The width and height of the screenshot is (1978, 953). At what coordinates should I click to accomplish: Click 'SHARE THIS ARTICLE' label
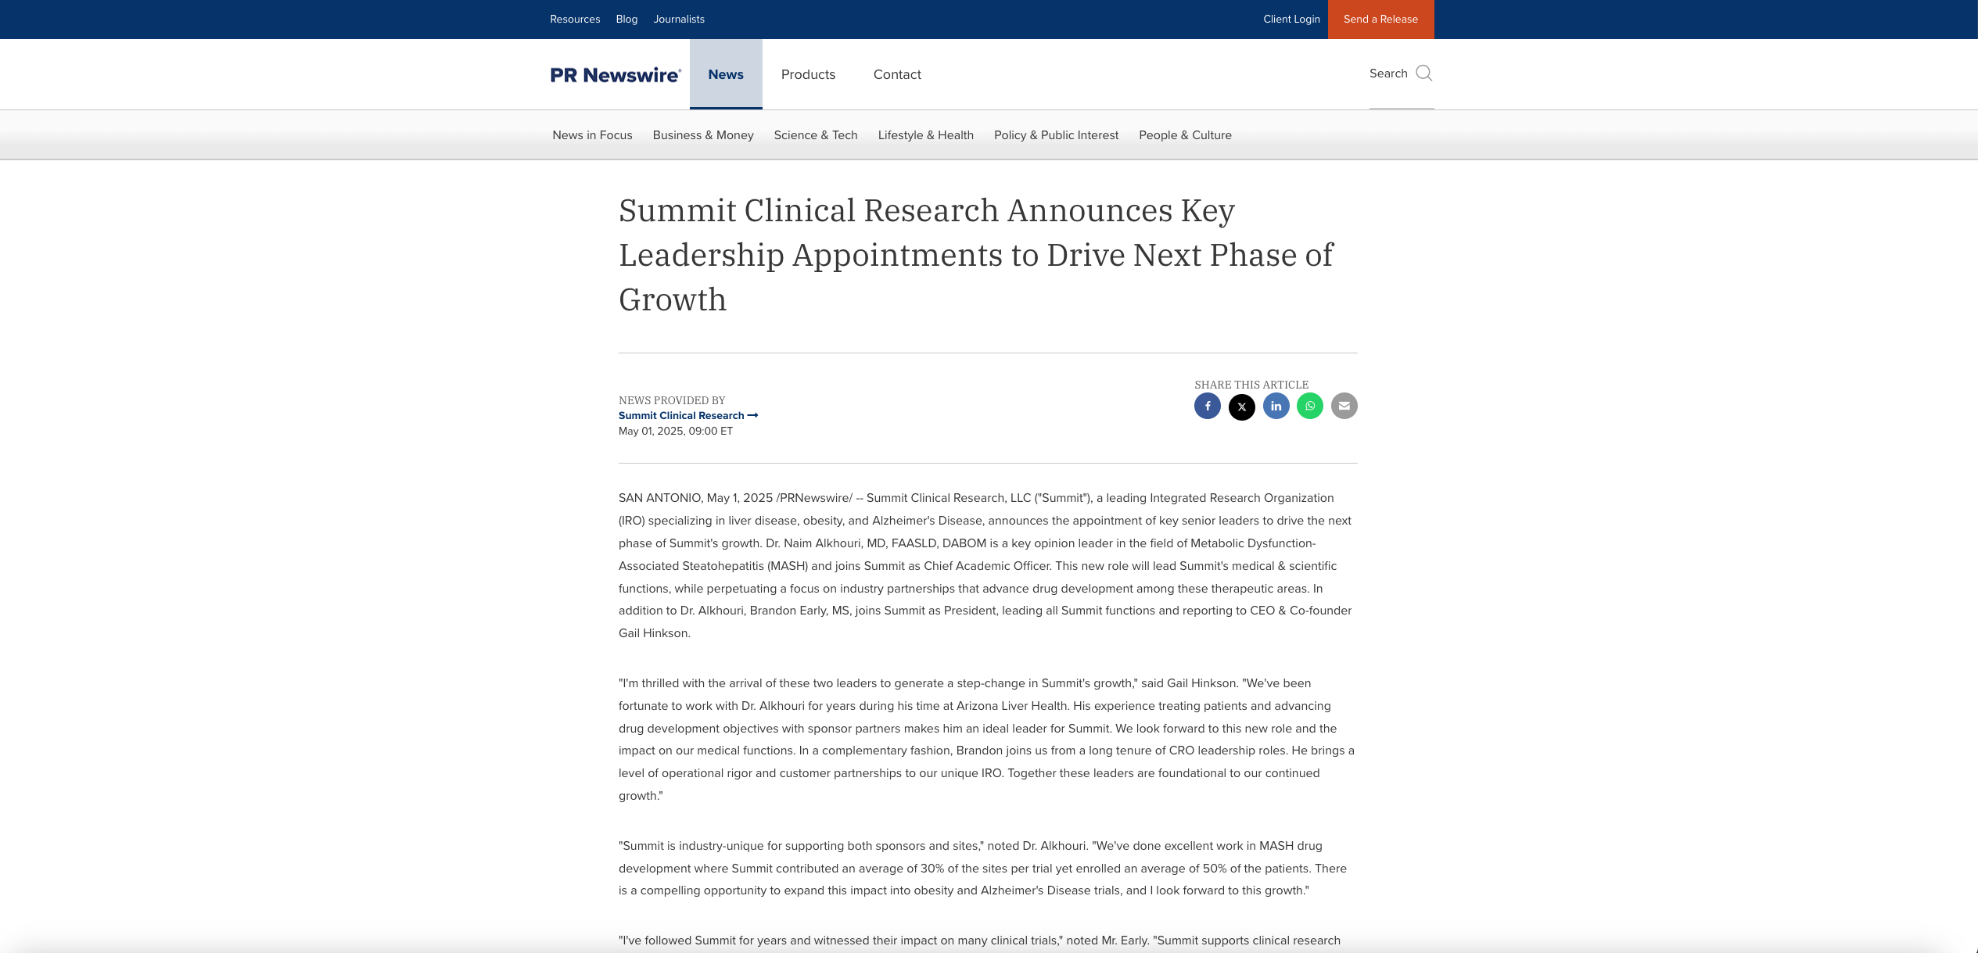click(1251, 385)
